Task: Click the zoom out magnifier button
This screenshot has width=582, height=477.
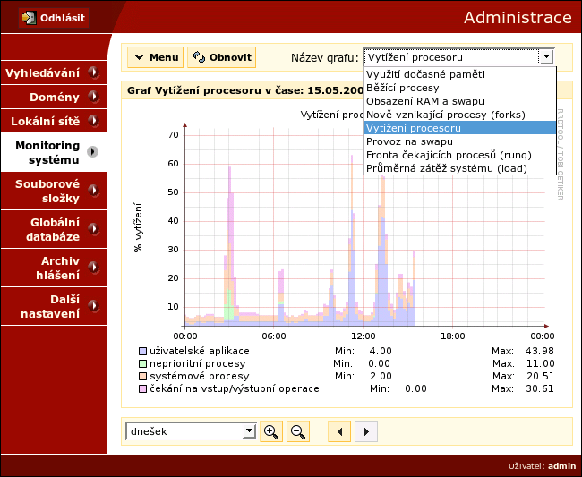Action: [x=298, y=431]
